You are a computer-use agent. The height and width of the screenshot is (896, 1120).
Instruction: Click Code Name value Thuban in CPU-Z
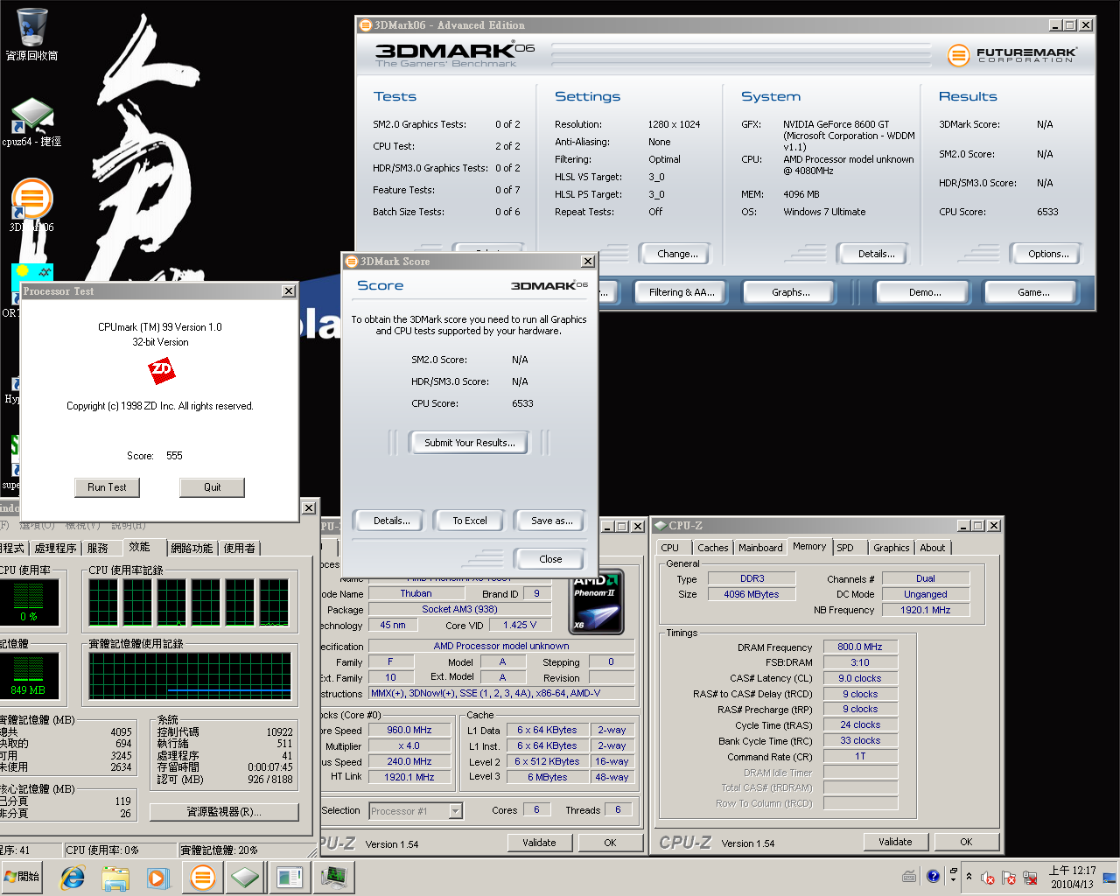click(416, 593)
